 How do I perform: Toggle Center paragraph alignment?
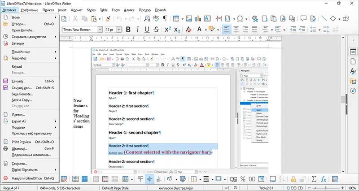(x=236, y=30)
